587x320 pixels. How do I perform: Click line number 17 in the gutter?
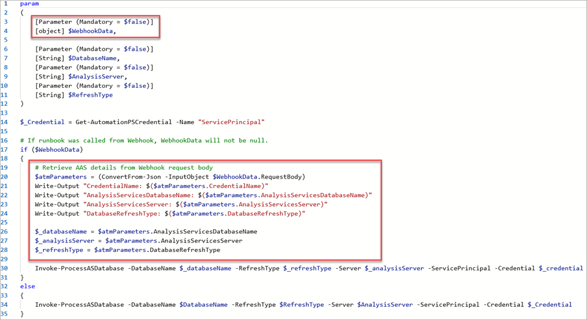click(4, 149)
